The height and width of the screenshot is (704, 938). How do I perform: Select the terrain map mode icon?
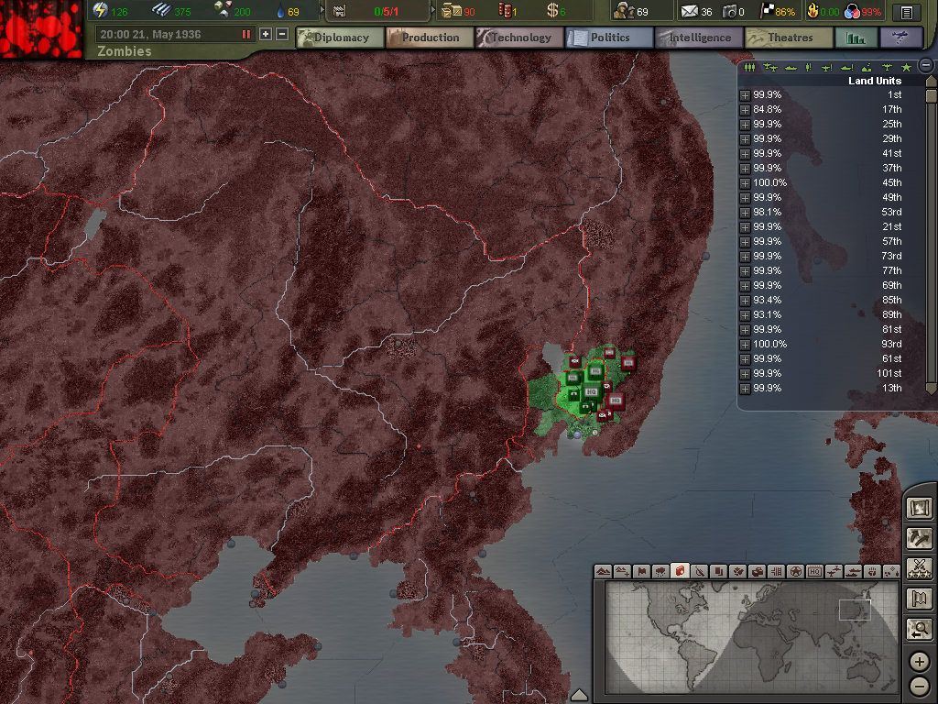click(x=603, y=572)
